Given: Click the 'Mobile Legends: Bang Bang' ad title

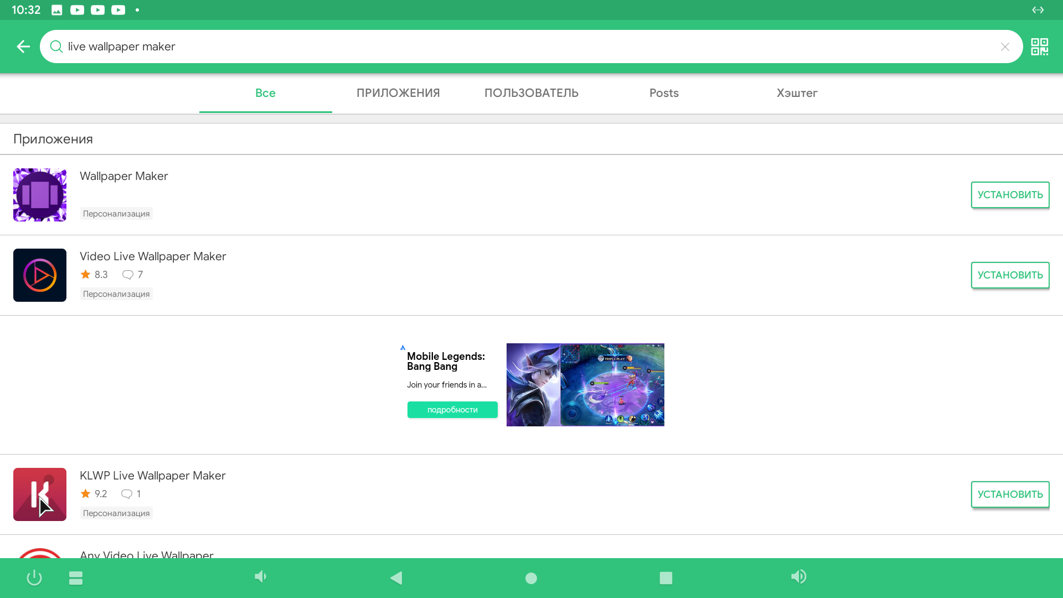Looking at the screenshot, I should click(x=446, y=361).
